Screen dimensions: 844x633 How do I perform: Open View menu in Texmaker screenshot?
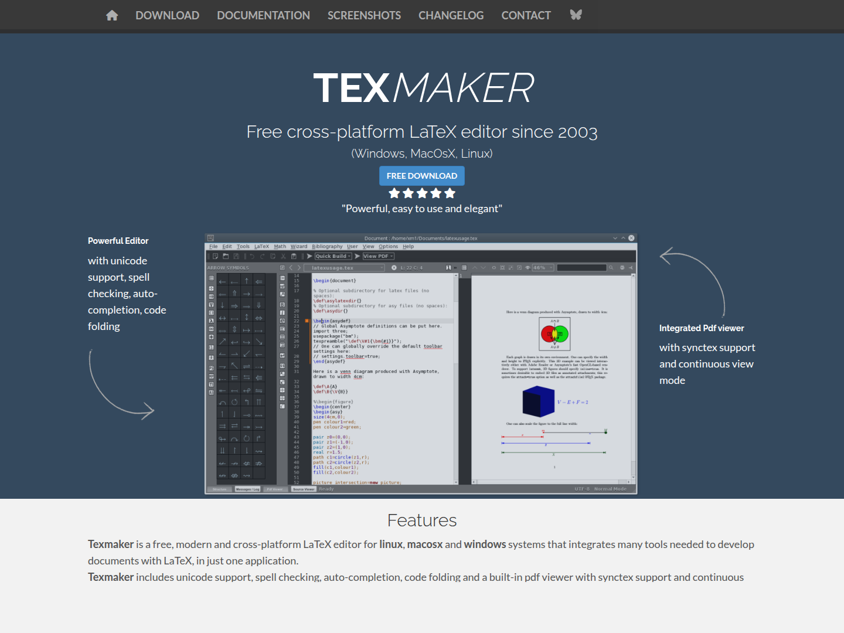click(x=368, y=247)
